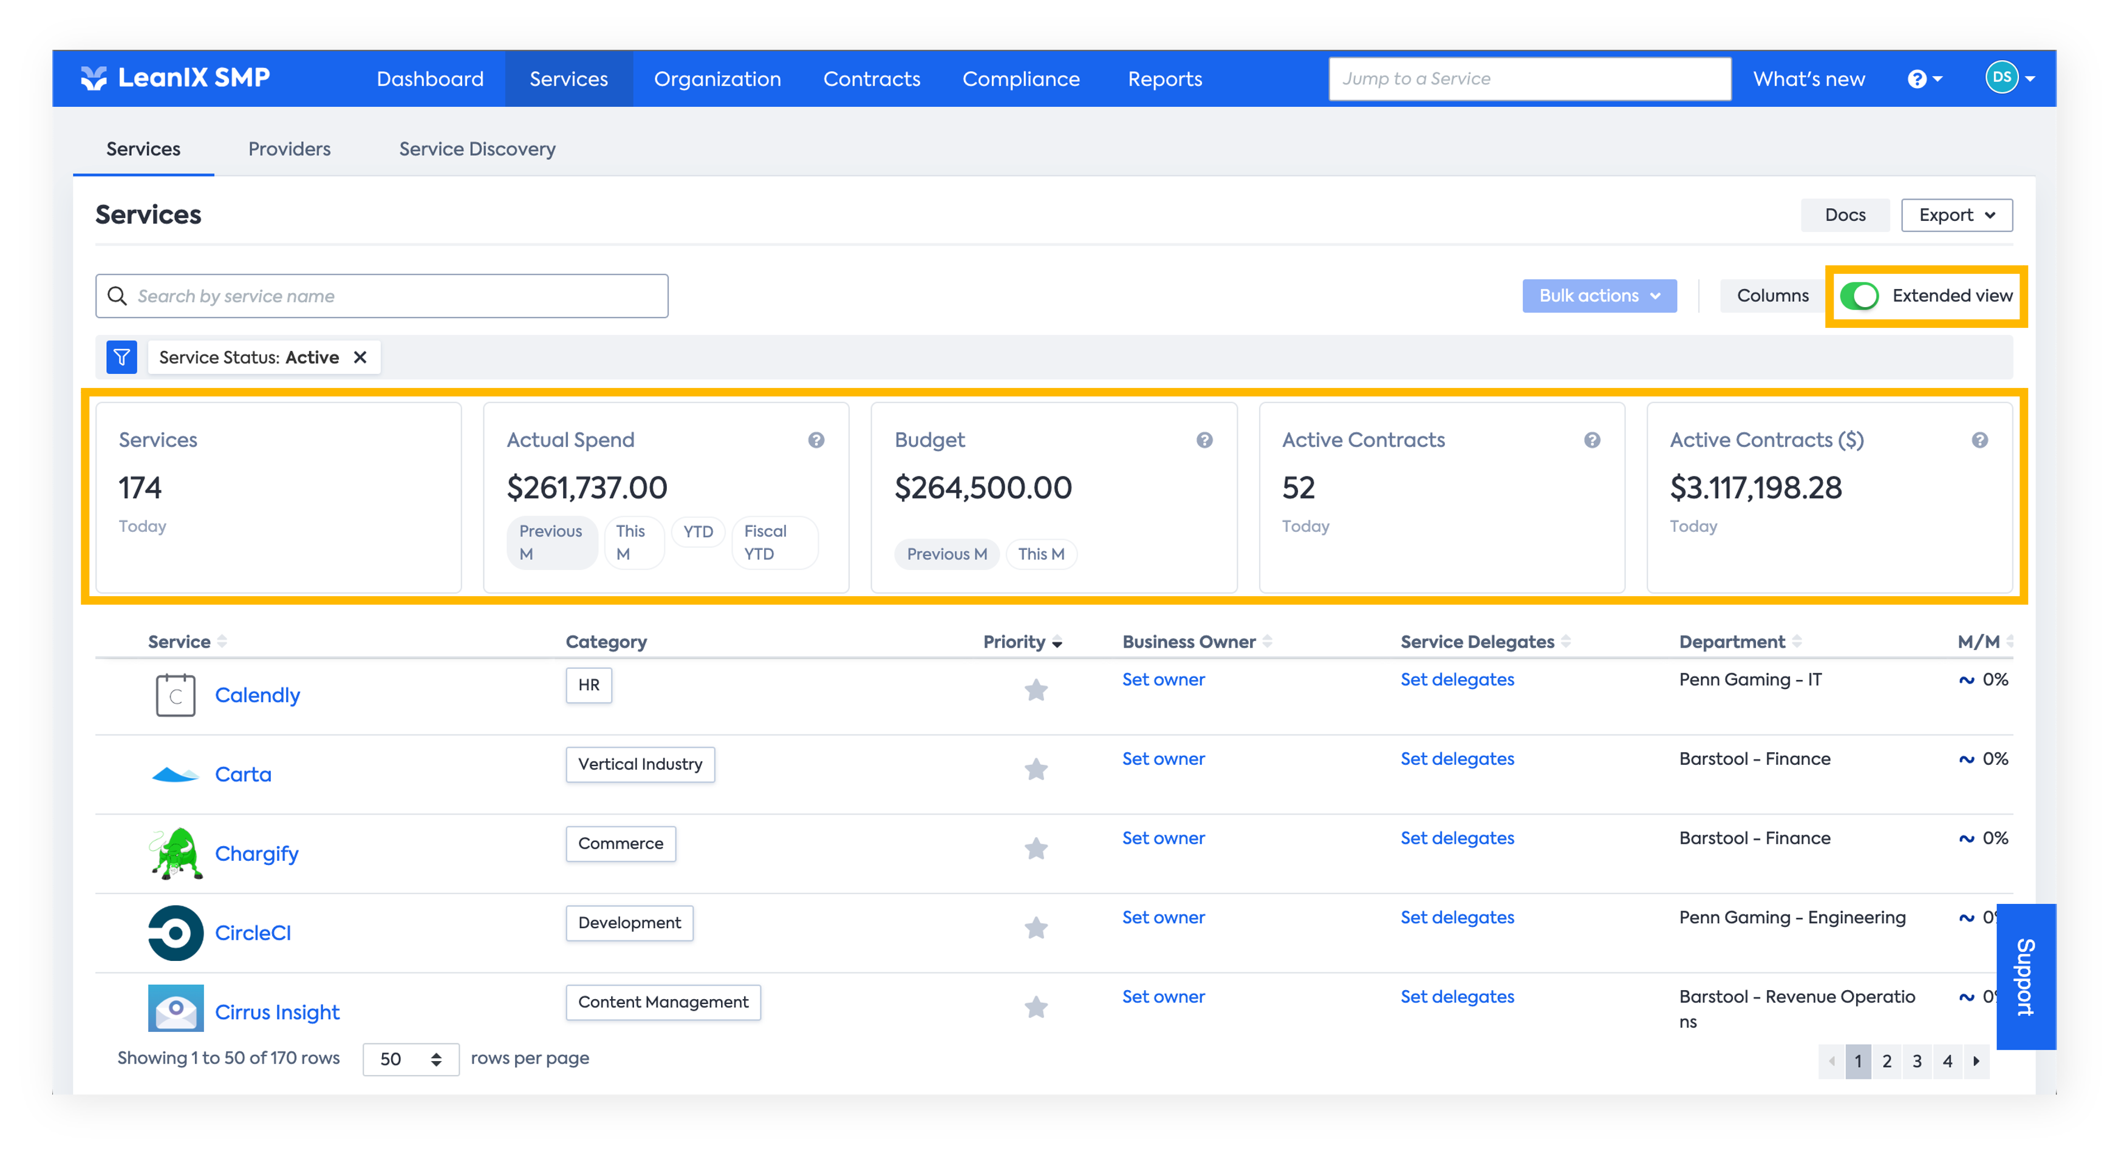
Task: Show Budget help tooltip icon
Action: pyautogui.click(x=1204, y=440)
